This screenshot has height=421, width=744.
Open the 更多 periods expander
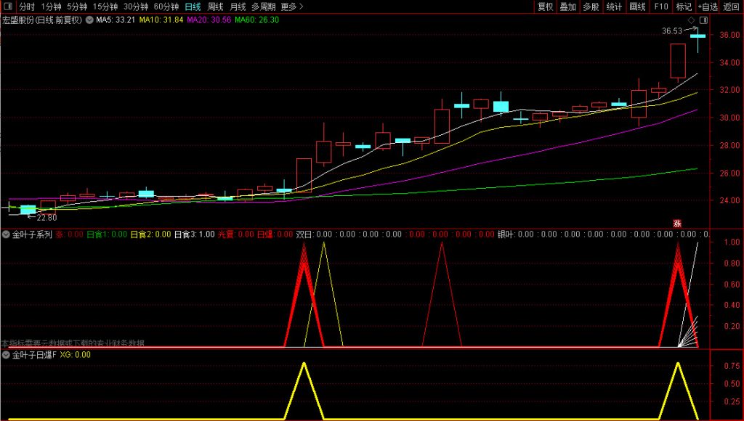291,7
